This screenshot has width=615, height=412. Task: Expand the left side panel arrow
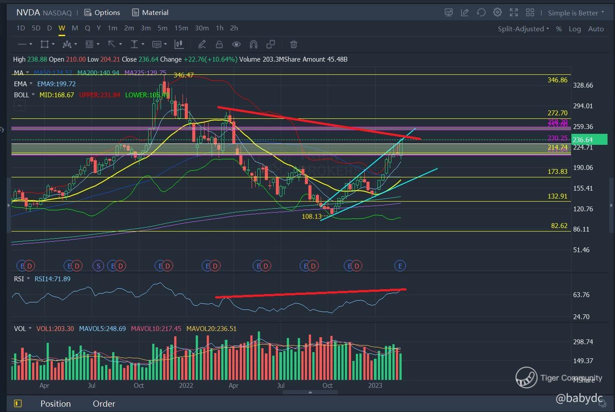(x=9, y=205)
